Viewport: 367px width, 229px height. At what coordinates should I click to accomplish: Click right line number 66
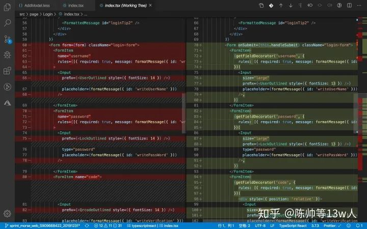tap(196, 23)
